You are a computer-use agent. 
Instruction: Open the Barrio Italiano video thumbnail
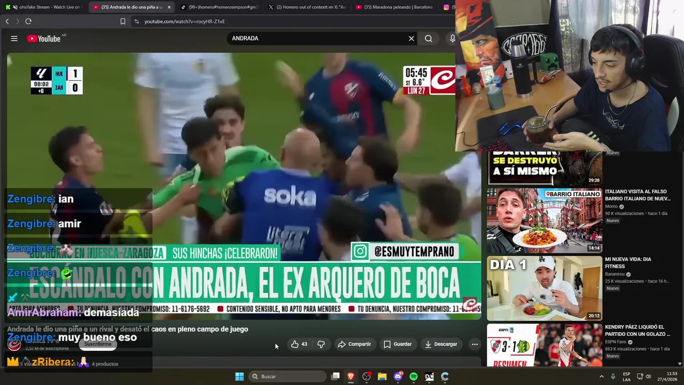(545, 220)
